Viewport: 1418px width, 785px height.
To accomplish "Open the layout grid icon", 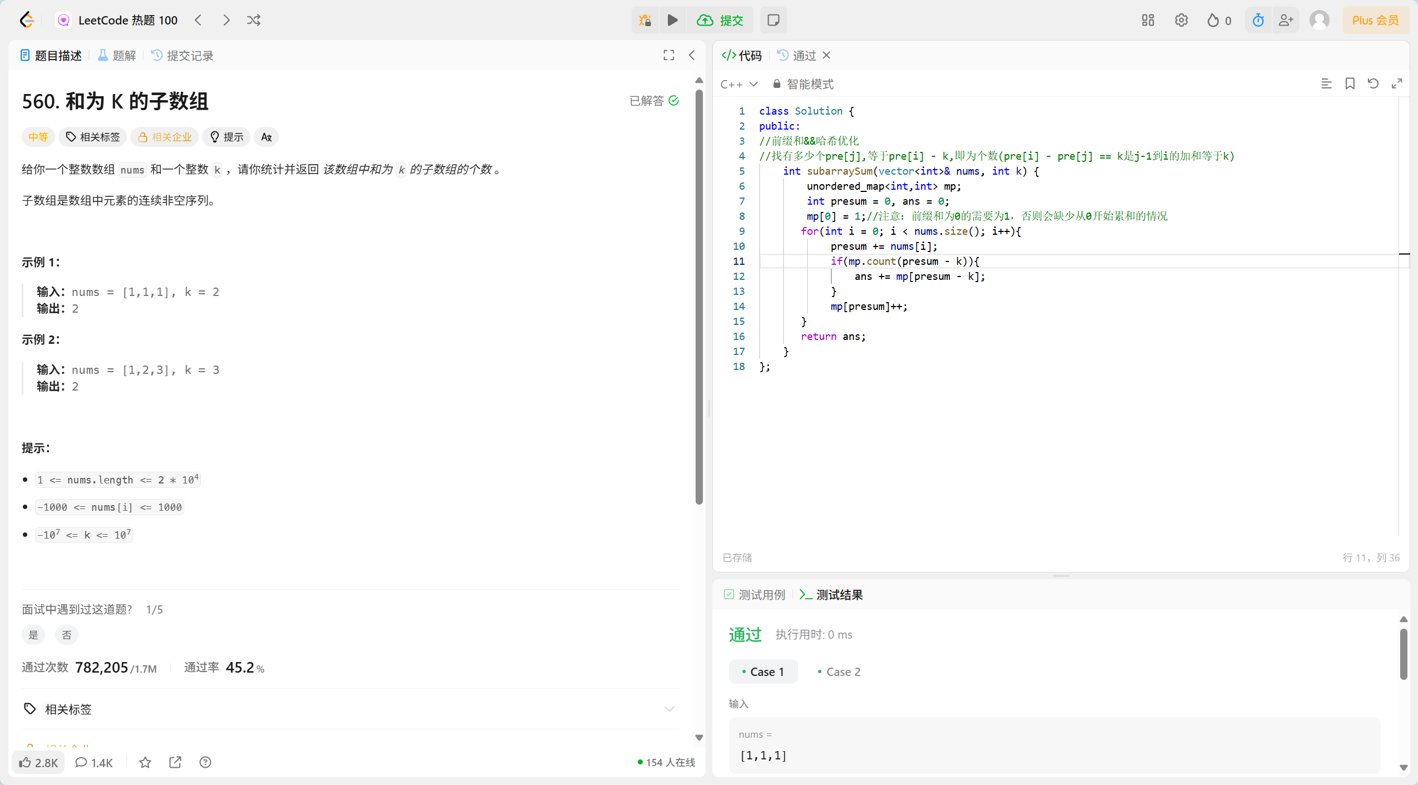I will (x=1148, y=21).
